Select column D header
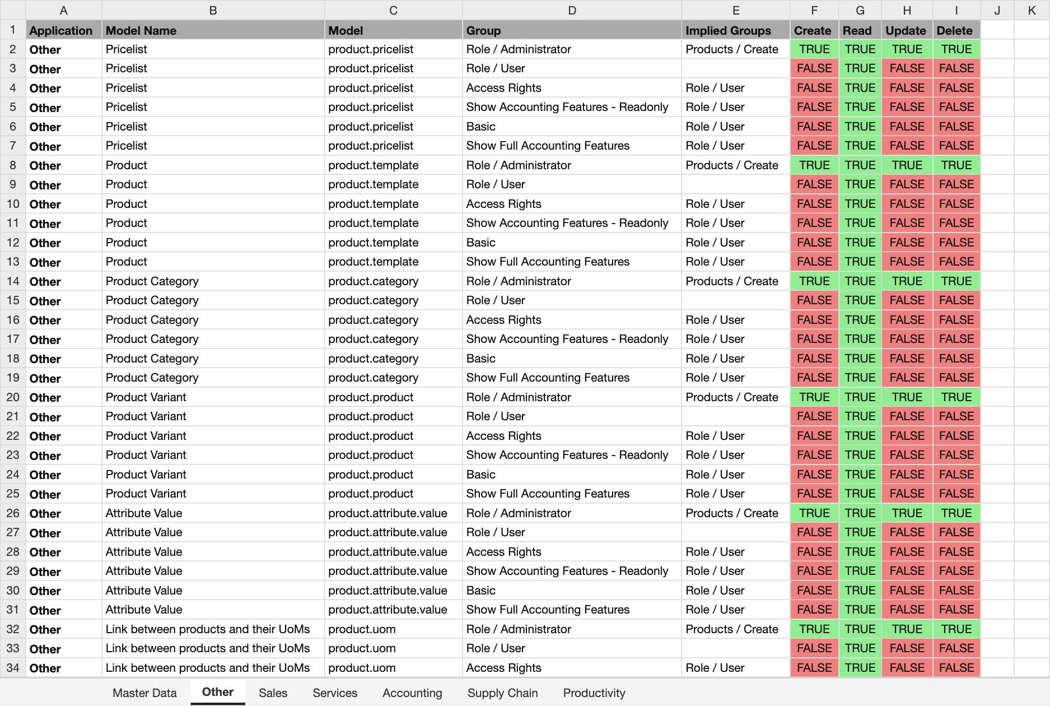This screenshot has height=706, width=1050. [572, 10]
